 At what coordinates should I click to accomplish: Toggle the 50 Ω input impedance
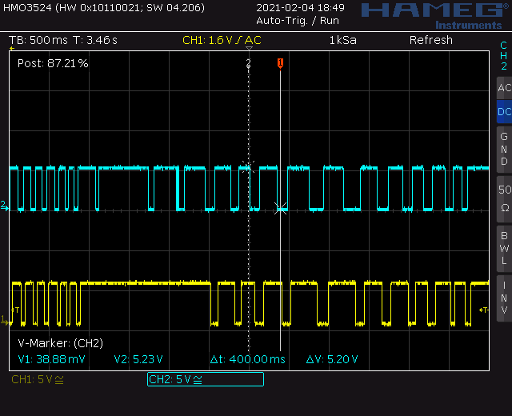tap(504, 198)
